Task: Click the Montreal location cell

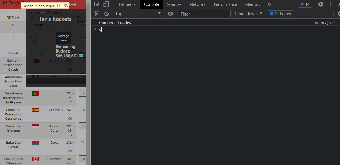Action: click(55, 159)
